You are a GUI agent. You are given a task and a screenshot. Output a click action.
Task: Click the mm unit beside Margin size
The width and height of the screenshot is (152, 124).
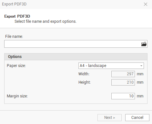pos(140,96)
